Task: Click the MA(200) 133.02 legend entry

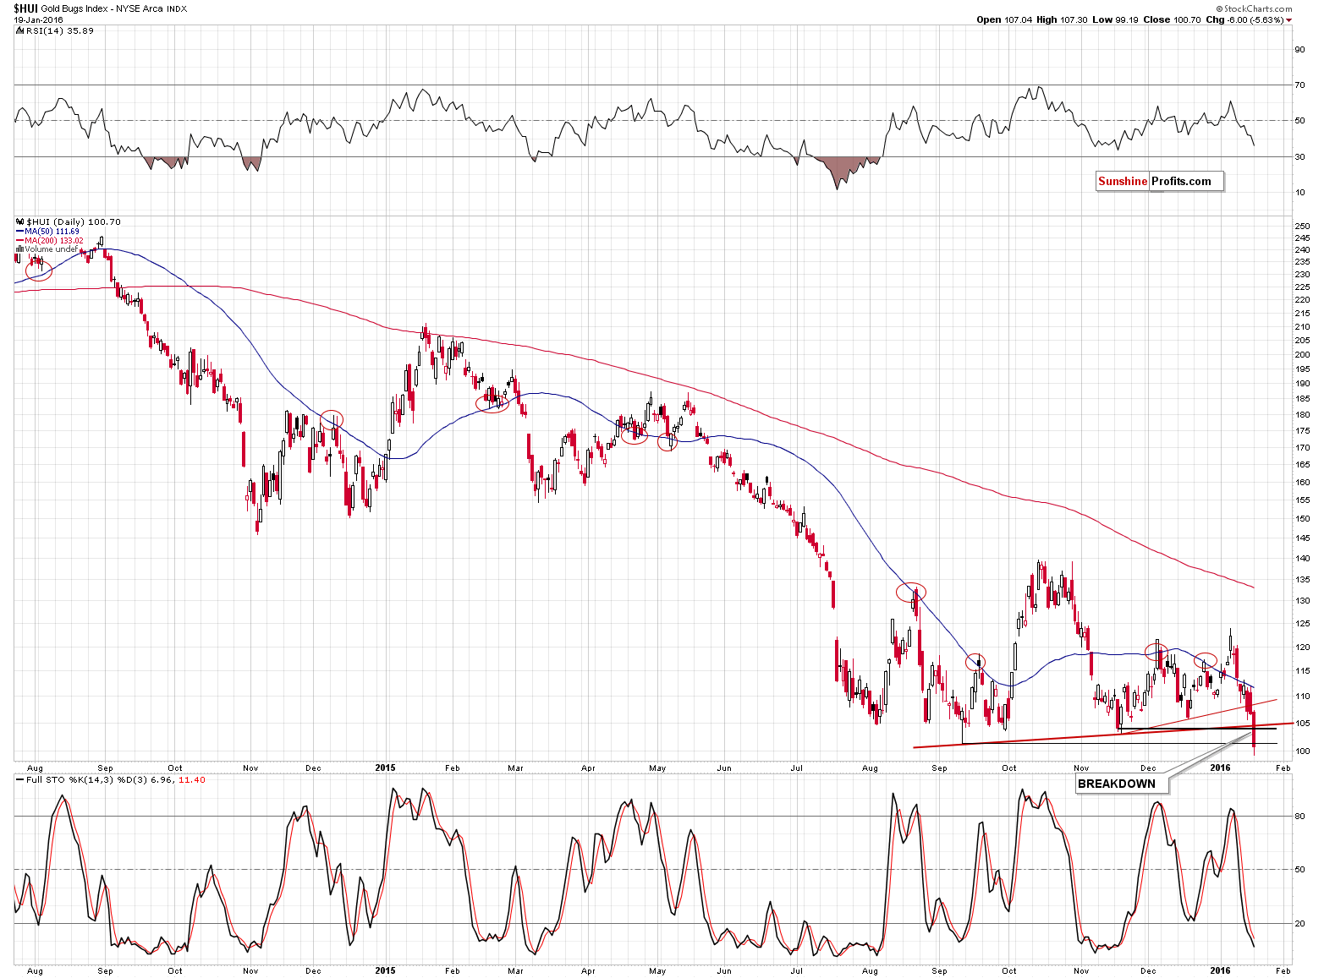Action: pyautogui.click(x=49, y=240)
